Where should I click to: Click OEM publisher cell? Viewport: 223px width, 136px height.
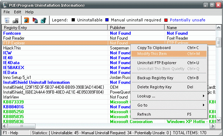pyautogui.click(x=114, y=87)
